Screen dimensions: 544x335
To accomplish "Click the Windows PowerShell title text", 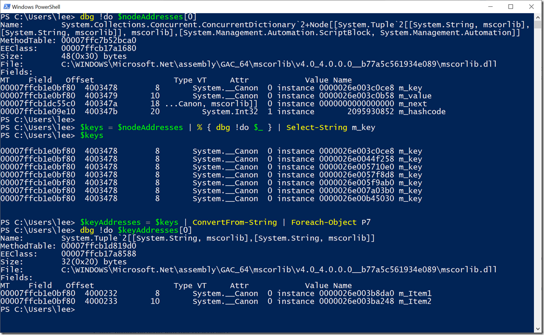I will (x=36, y=6).
